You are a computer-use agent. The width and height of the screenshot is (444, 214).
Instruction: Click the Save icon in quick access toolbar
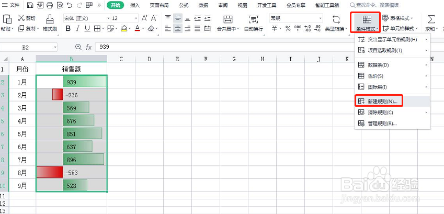[30, 5]
